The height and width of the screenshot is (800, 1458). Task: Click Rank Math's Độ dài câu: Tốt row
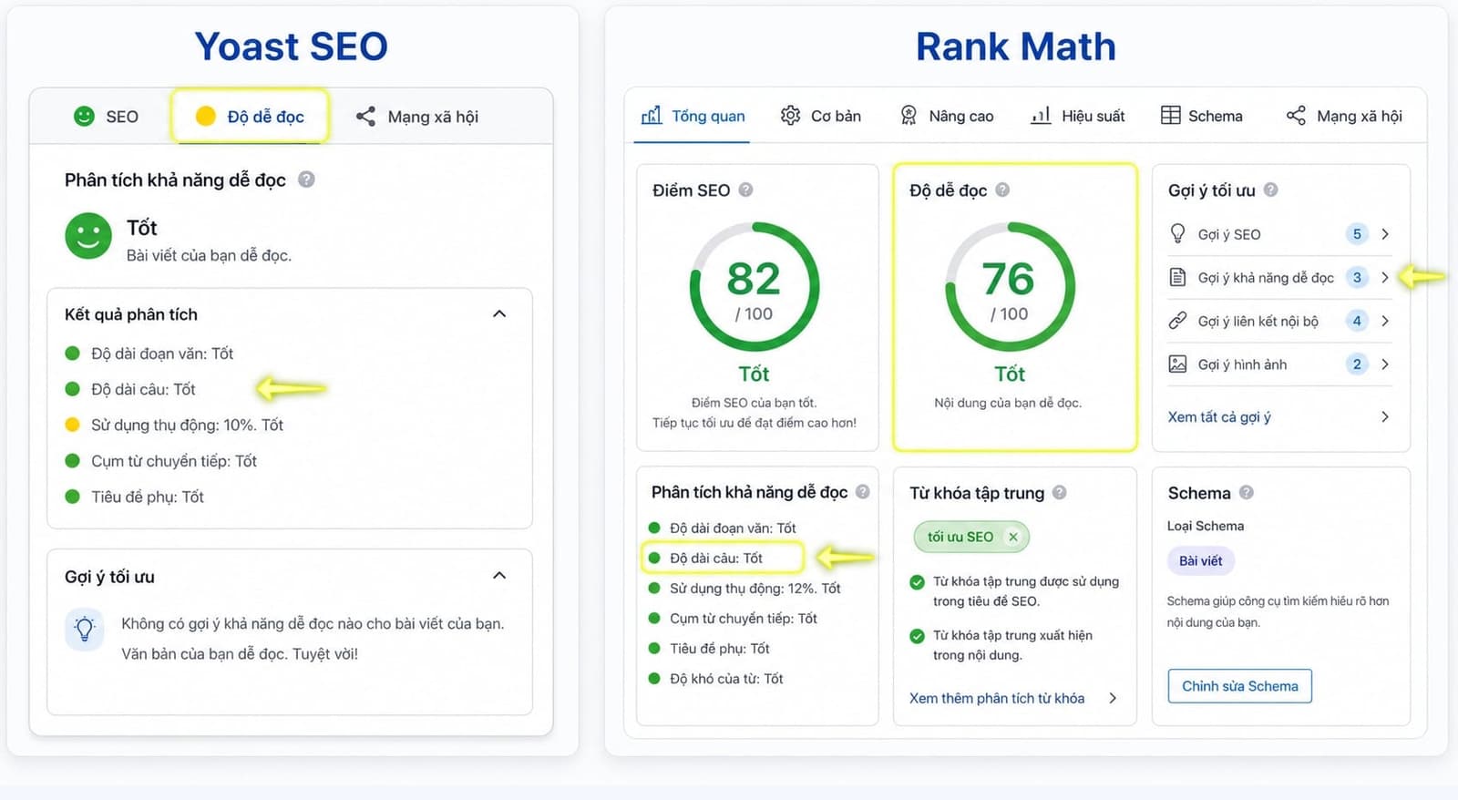point(723,558)
